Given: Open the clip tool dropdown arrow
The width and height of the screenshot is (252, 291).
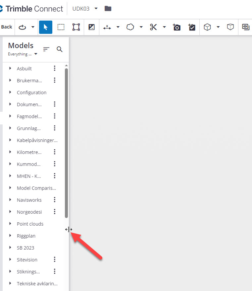Looking at the screenshot, I should (164, 27).
